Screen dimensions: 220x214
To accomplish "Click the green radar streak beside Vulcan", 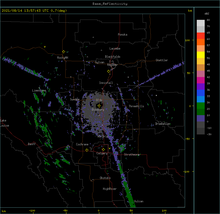I will coord(129,194).
